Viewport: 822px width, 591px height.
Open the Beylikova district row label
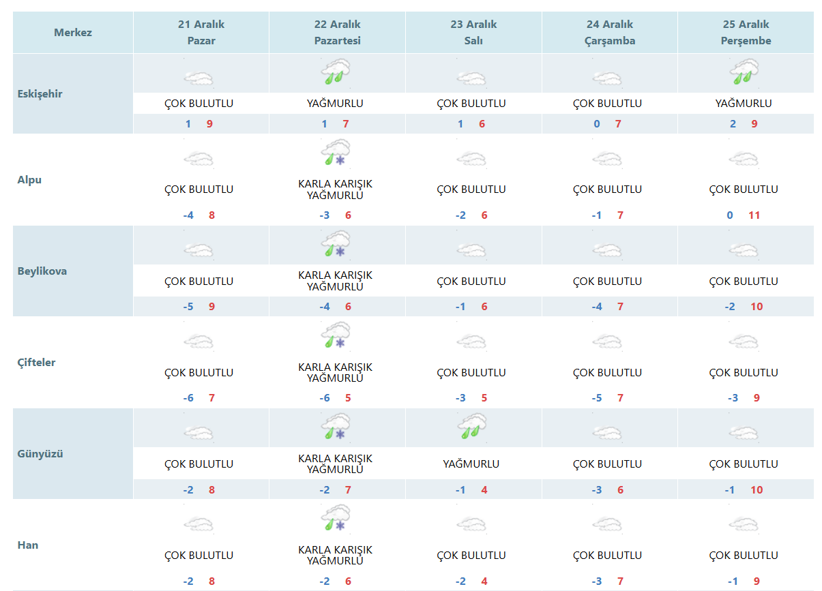click(42, 271)
